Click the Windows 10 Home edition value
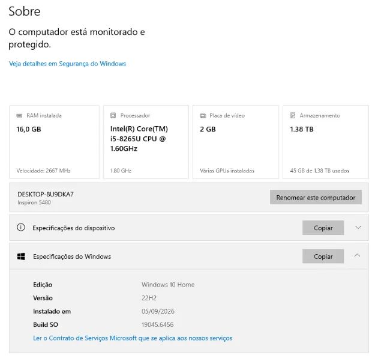 coord(168,285)
